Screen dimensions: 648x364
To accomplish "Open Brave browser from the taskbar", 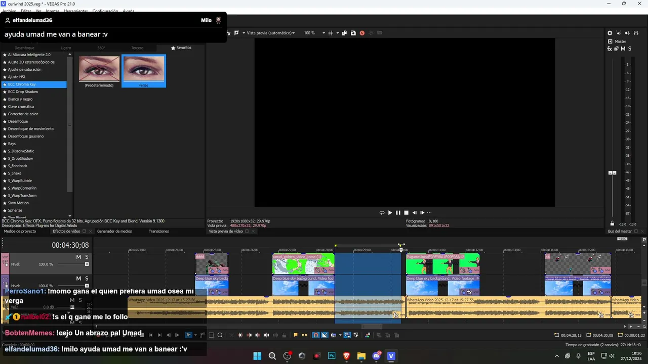I will click(346, 356).
